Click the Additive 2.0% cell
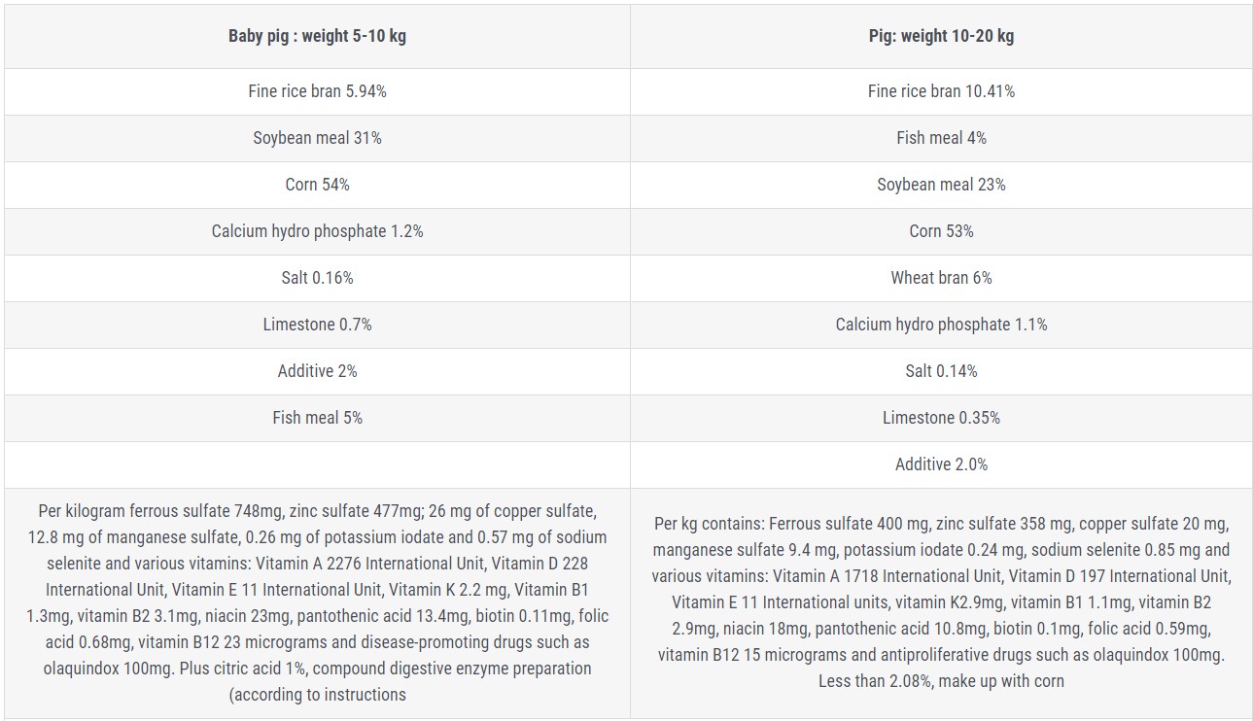 tap(941, 464)
